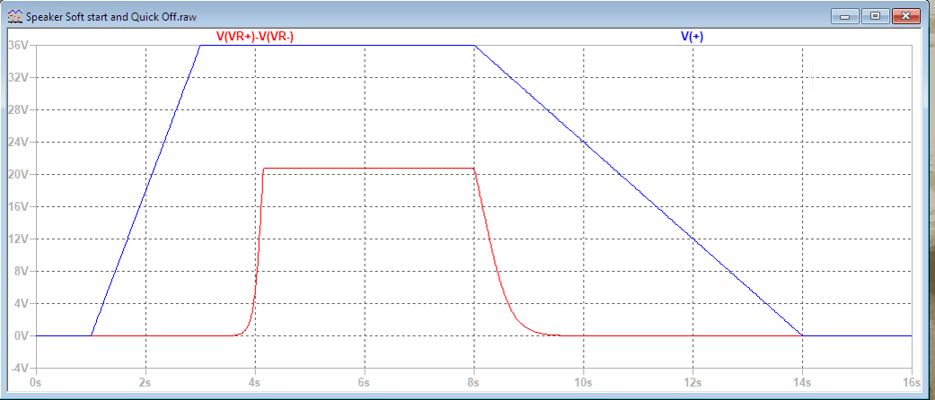This screenshot has height=400, width=935.
Task: Click the 4V vertical axis label
Action: tap(22, 303)
